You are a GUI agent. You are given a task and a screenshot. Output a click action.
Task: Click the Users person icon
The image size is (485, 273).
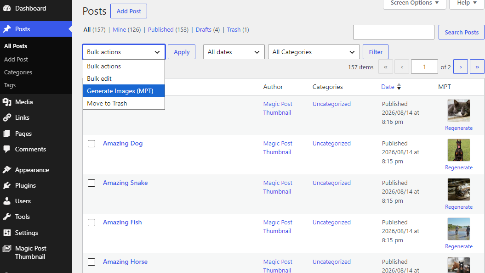pyautogui.click(x=7, y=201)
